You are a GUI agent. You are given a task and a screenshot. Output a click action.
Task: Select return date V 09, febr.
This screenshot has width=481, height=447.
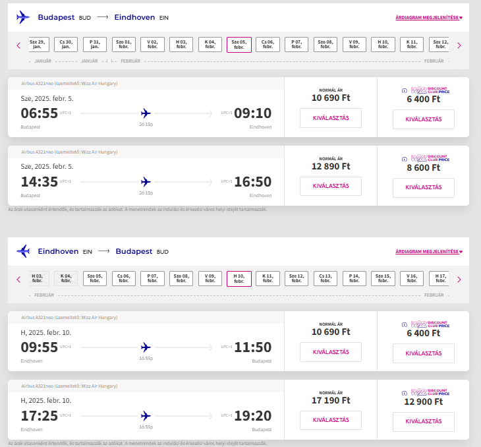(x=210, y=278)
